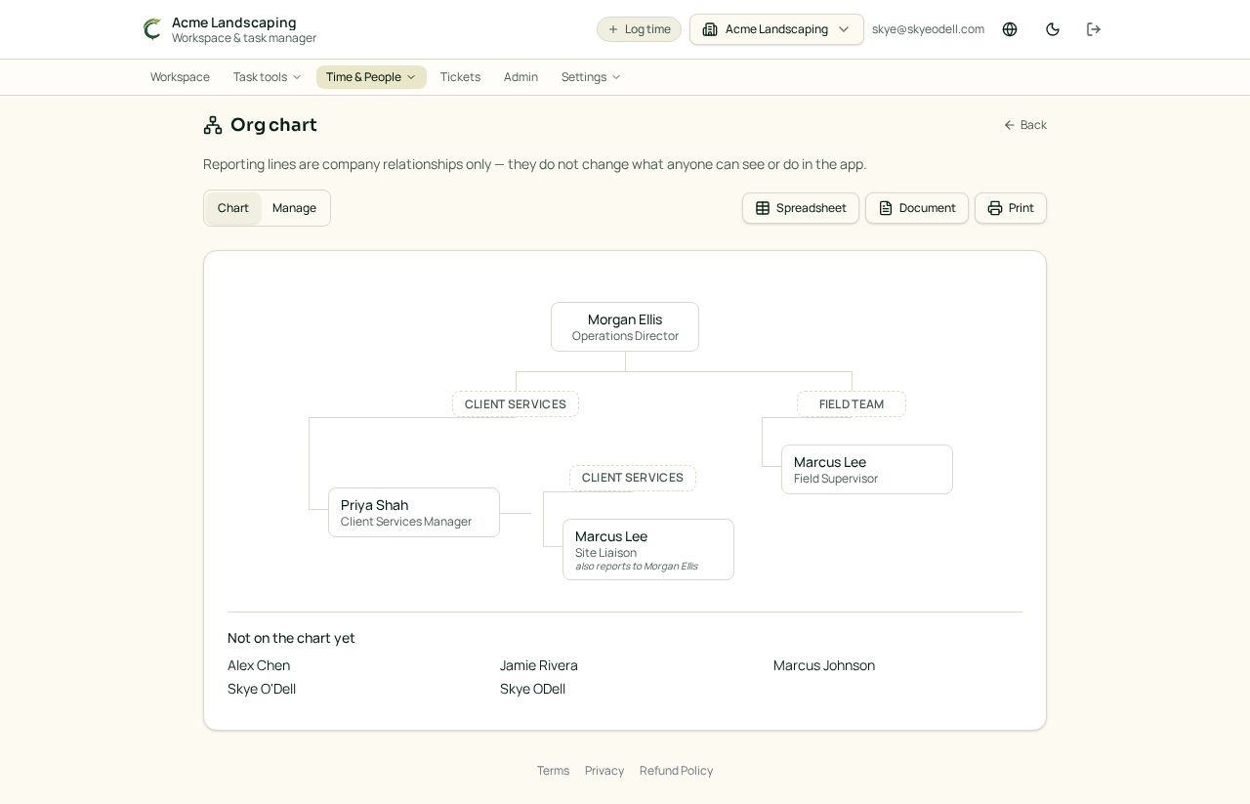The image size is (1250, 804).
Task: Click Skye ODell without apostrophe
Action: click(x=533, y=689)
